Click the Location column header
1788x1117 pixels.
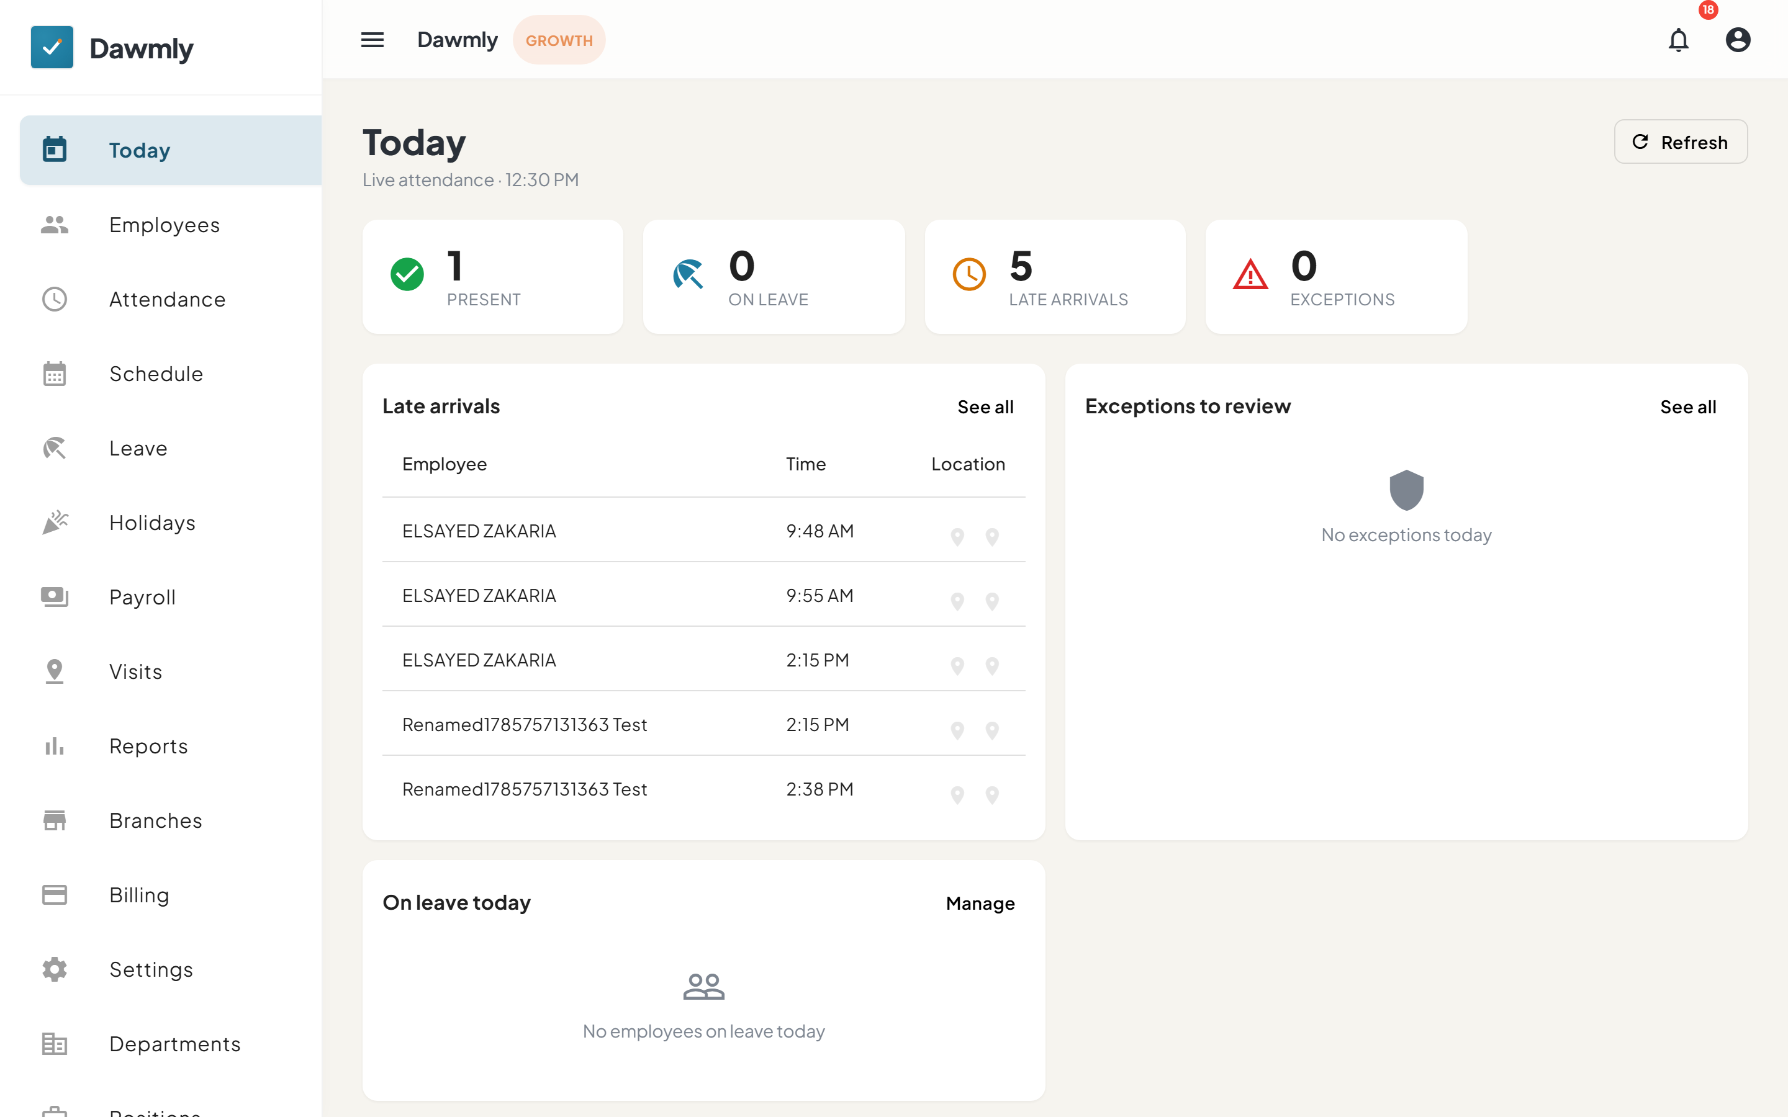pos(968,464)
